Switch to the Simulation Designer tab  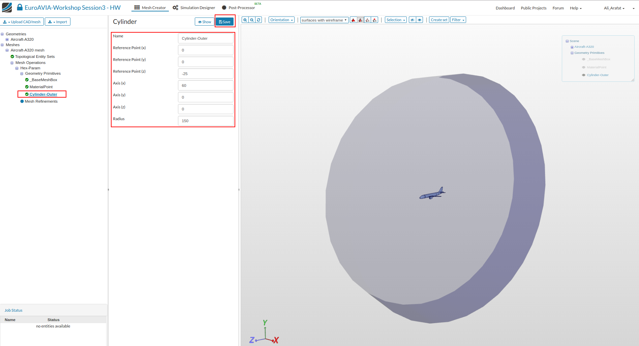pos(194,8)
